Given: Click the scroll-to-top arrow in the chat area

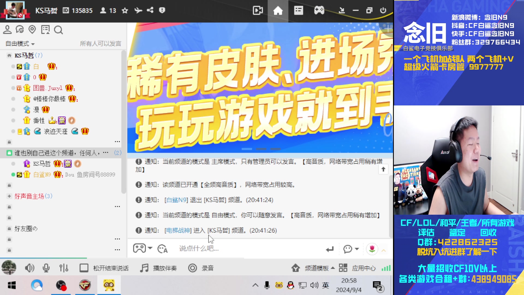Looking at the screenshot, I should pyautogui.click(x=383, y=169).
